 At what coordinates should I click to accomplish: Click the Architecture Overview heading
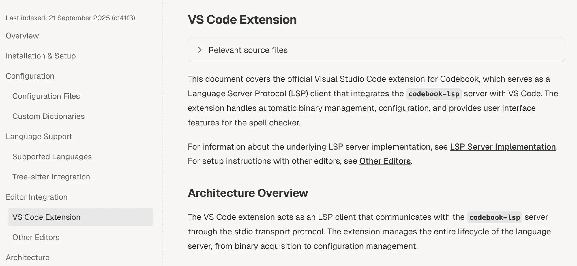248,193
